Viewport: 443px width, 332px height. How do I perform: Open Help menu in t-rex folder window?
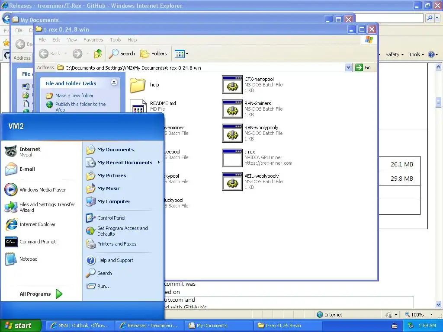(132, 40)
